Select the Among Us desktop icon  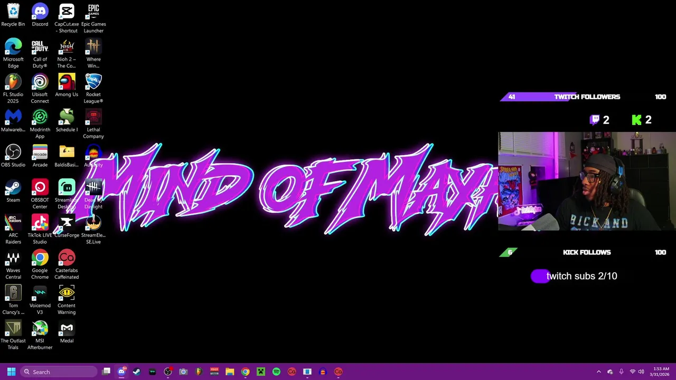pos(67,85)
